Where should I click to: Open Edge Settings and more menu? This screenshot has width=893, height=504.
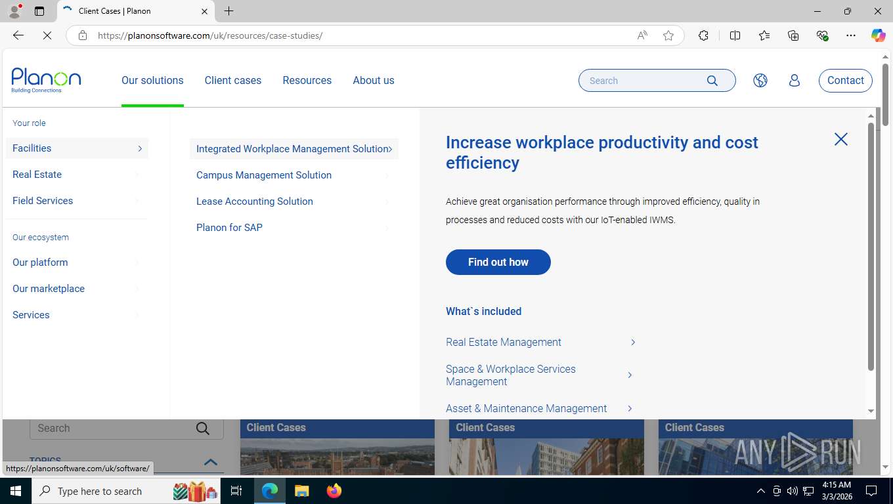pyautogui.click(x=851, y=35)
